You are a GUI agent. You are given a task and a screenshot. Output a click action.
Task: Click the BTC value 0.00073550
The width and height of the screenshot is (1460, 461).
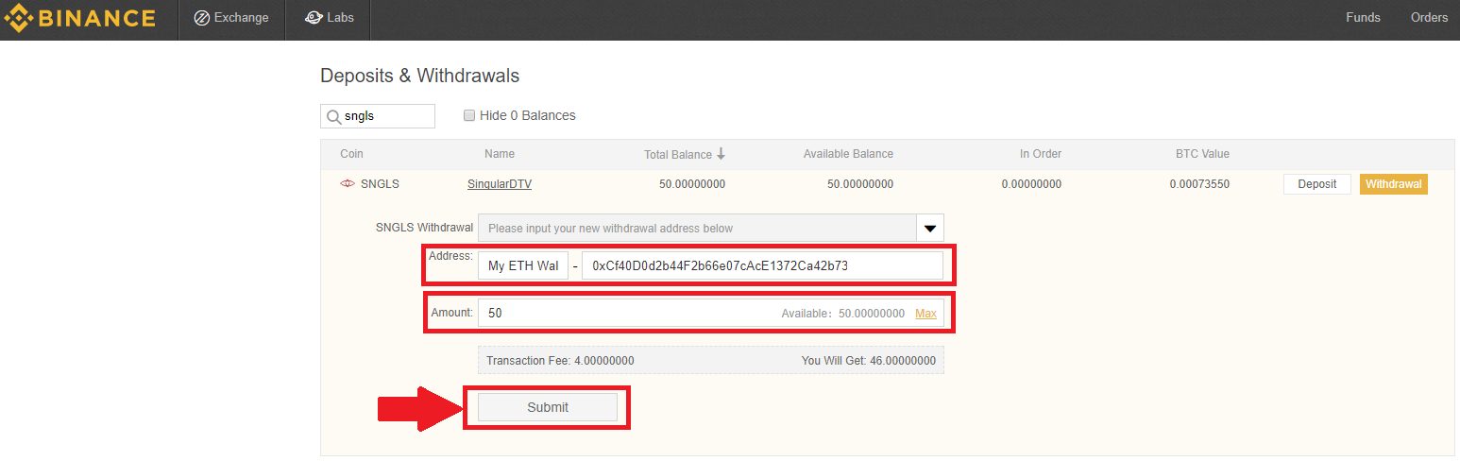(x=1199, y=184)
